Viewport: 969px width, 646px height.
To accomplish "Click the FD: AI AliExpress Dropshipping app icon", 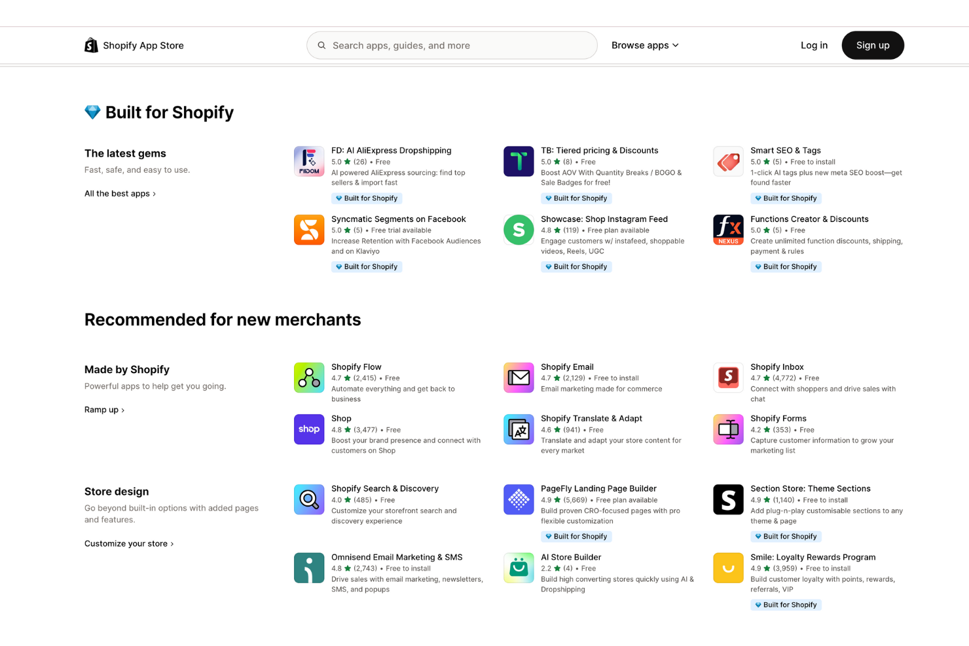I will coord(308,161).
